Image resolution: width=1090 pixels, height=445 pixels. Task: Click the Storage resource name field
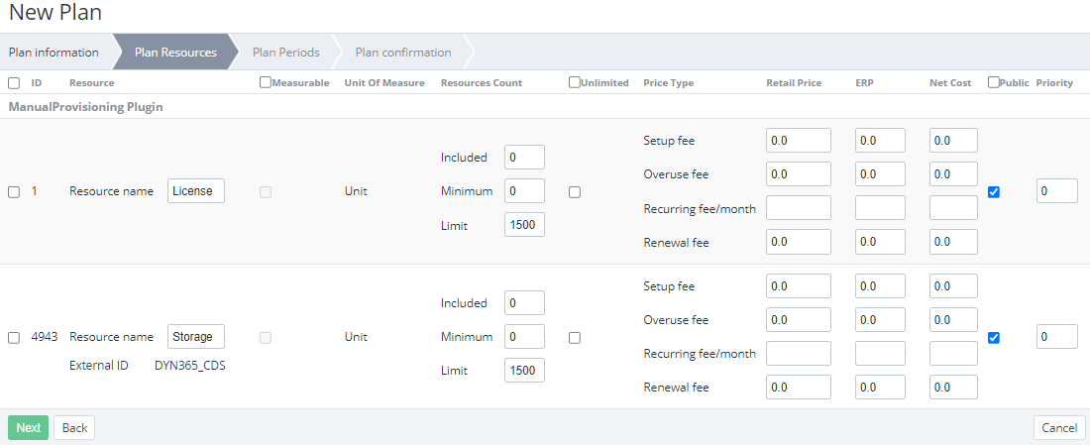click(x=195, y=337)
